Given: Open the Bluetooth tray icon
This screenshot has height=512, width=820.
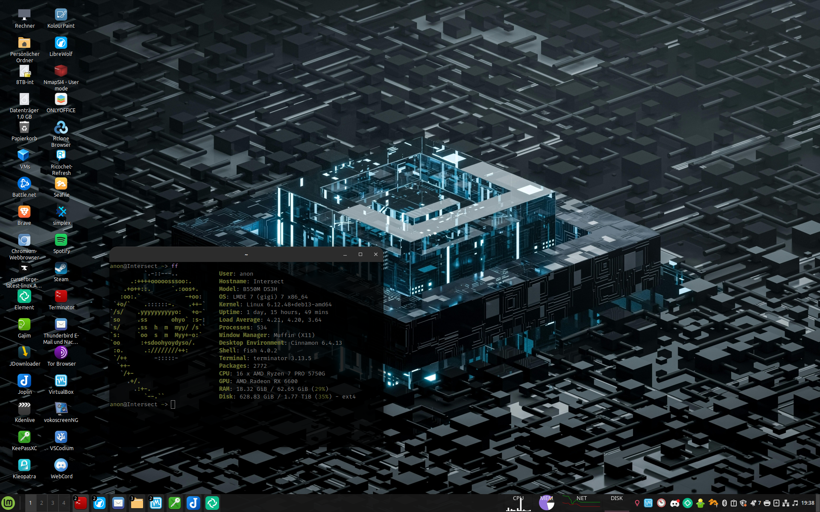Looking at the screenshot, I should pyautogui.click(x=724, y=503).
